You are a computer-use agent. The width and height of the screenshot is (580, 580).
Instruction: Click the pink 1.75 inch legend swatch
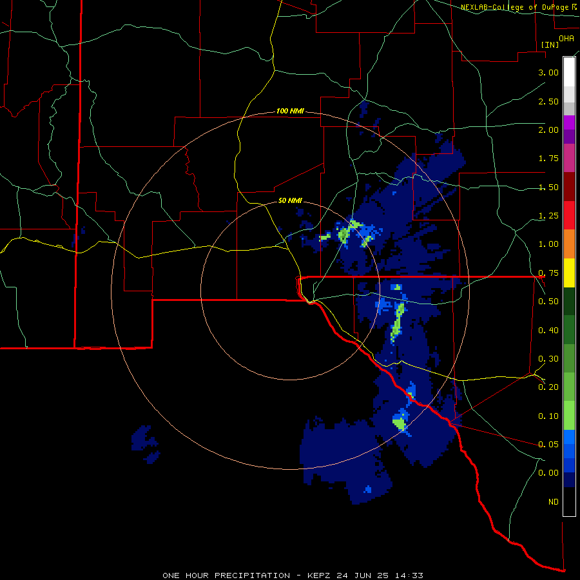(x=569, y=158)
